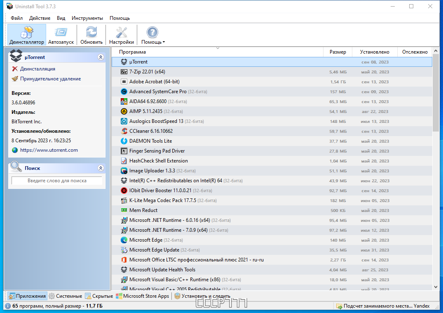Viewport: 443px width, 313px height.
Task: Expand the Помощь toolbar dropdown arrow
Action: 164,42
